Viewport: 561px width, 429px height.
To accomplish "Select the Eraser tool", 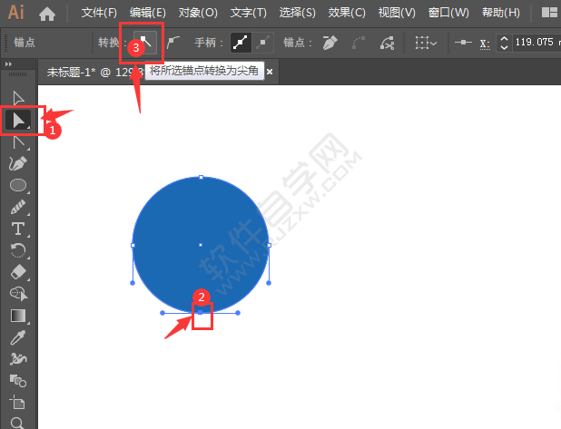I will click(x=17, y=272).
